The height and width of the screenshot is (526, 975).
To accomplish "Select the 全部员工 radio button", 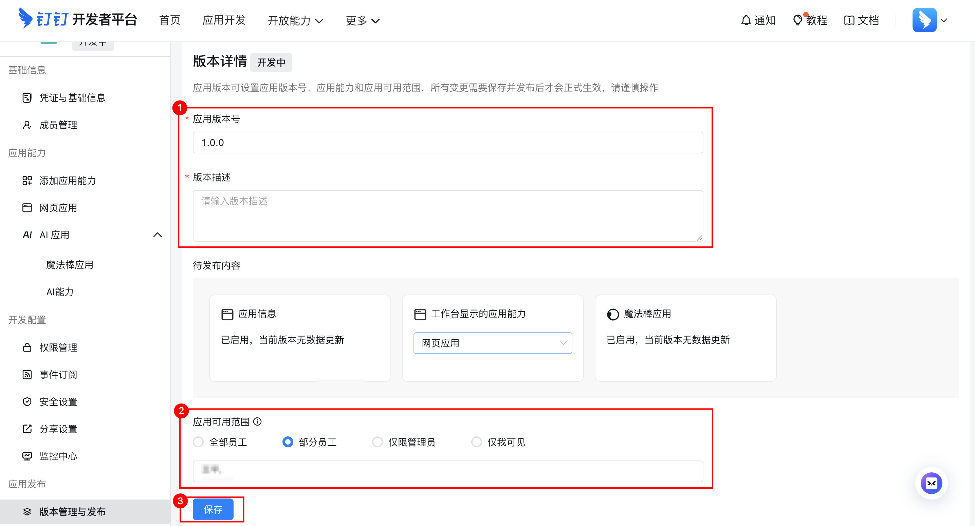I will pos(198,442).
